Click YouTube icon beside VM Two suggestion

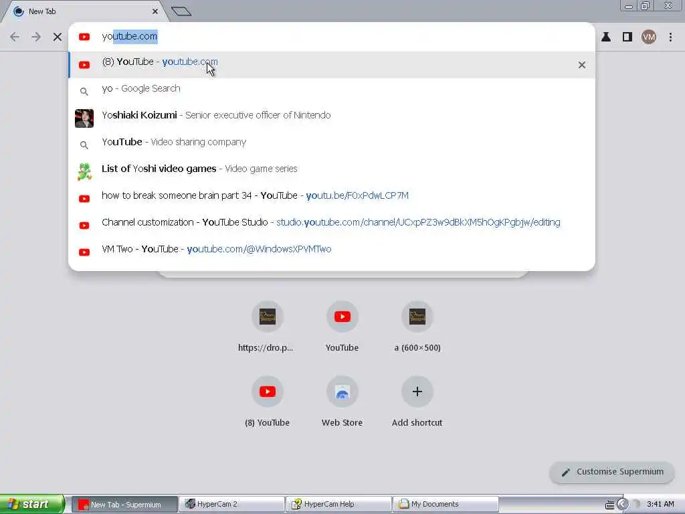click(x=84, y=252)
